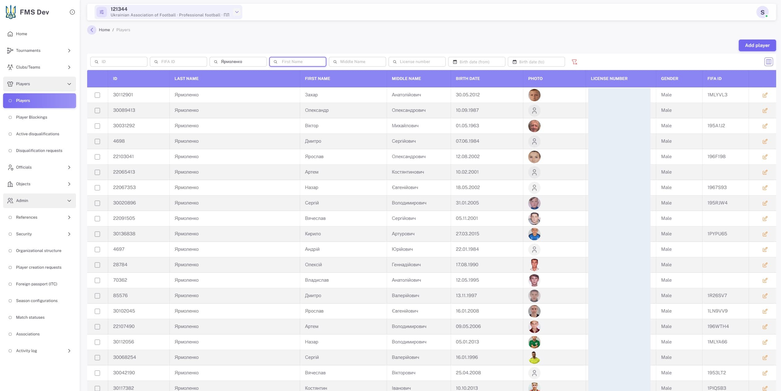Screen dimensions: 781x391
Task: Click the calendar icon in Birth date (from)
Action: coord(455,62)
